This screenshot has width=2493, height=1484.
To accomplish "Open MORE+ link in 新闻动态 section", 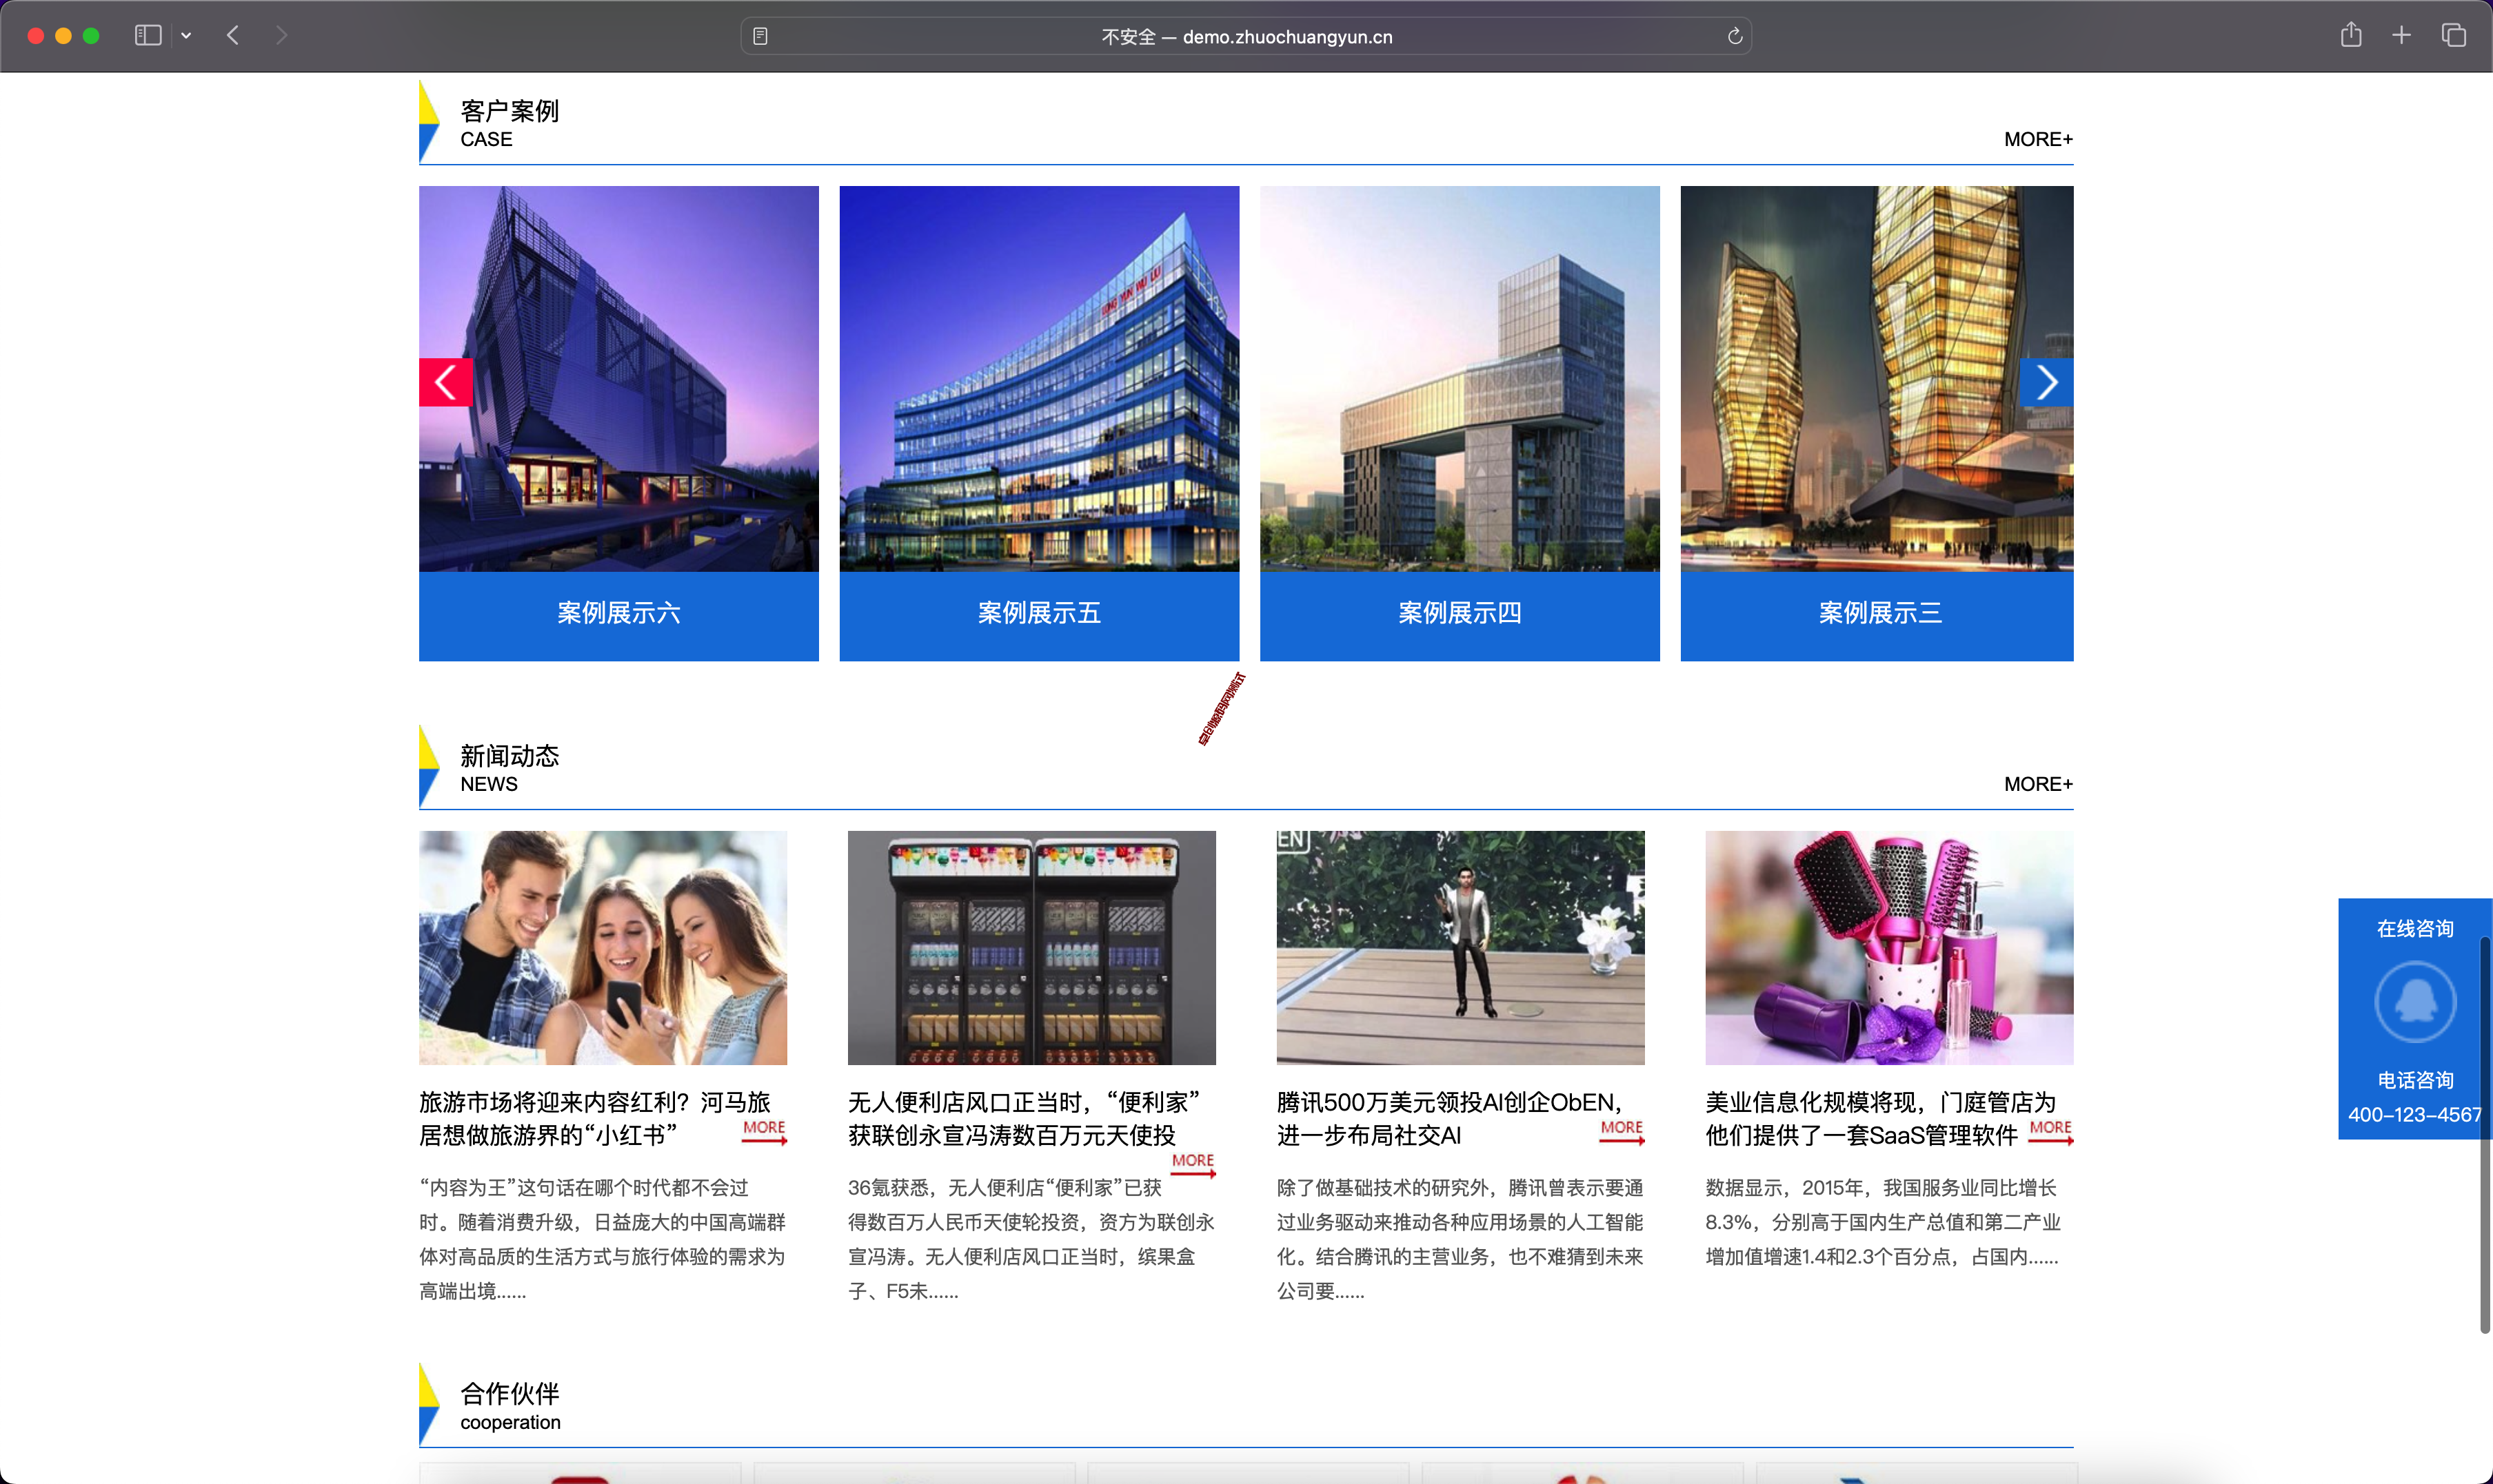I will point(2038,784).
